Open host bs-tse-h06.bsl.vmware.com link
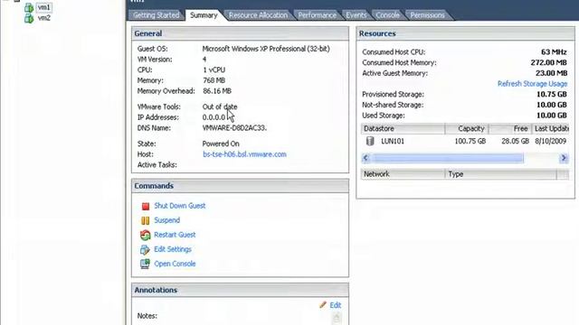 coord(244,154)
